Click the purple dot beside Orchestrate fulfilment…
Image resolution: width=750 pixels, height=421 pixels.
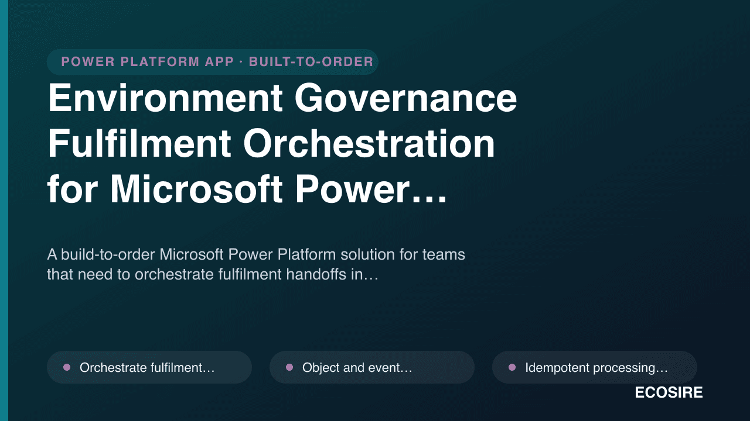click(67, 367)
